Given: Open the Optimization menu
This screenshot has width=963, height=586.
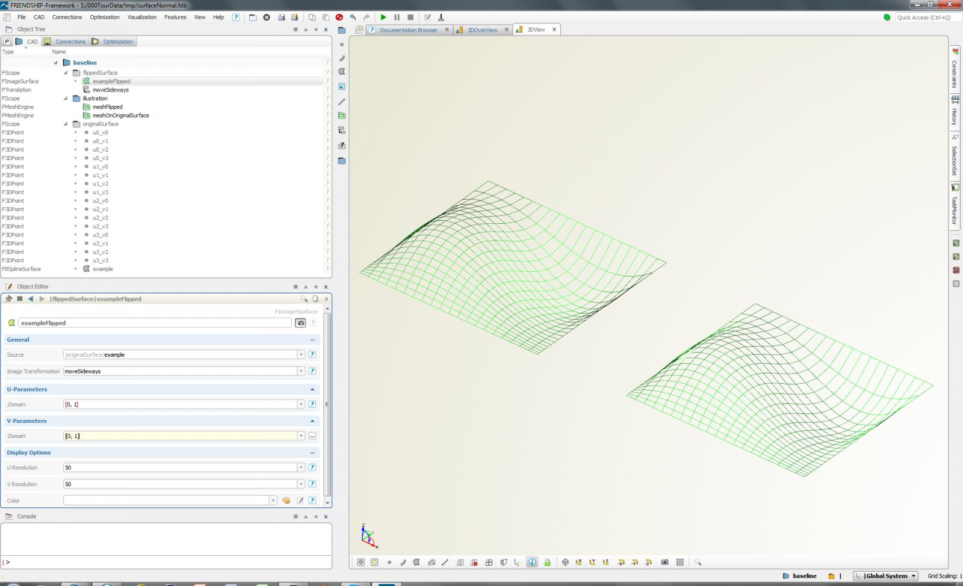Looking at the screenshot, I should 105,17.
